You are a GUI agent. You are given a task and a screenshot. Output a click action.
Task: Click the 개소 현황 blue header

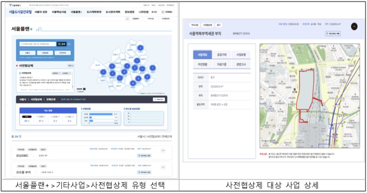pyautogui.click(x=48, y=111)
